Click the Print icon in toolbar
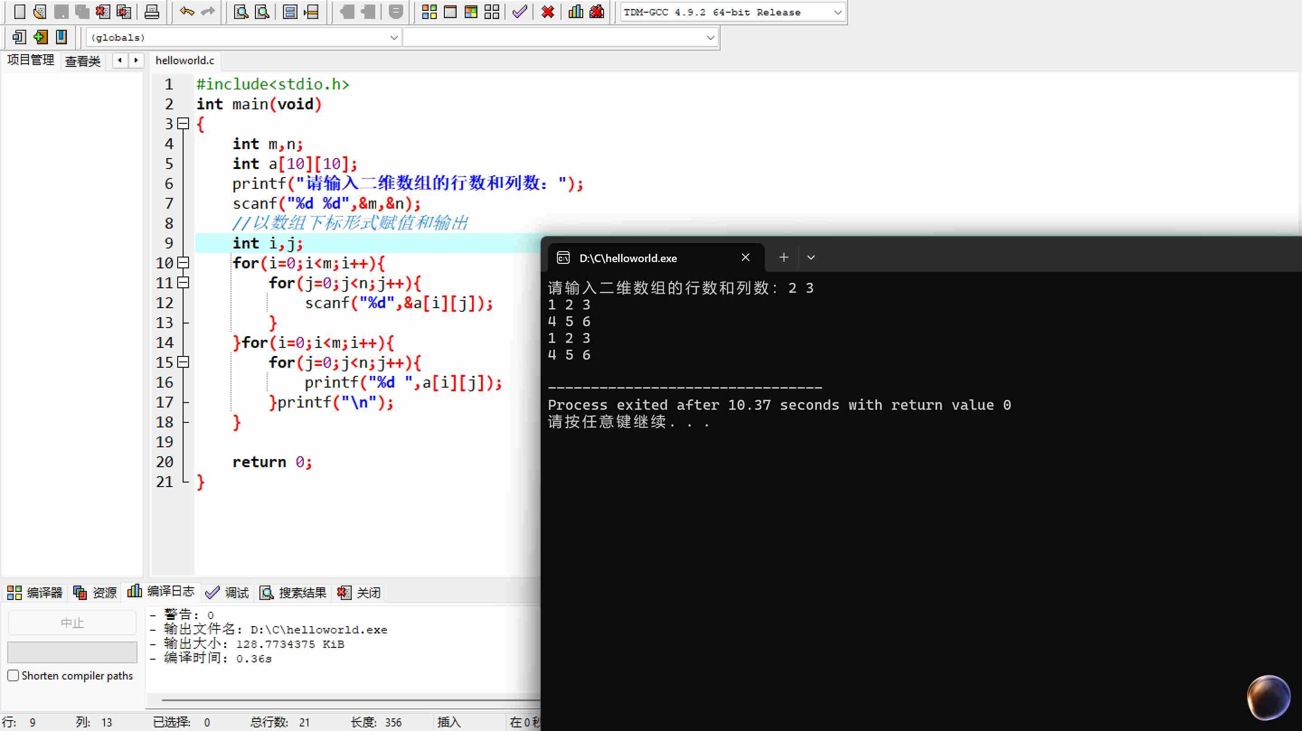The image size is (1302, 731). pos(151,11)
